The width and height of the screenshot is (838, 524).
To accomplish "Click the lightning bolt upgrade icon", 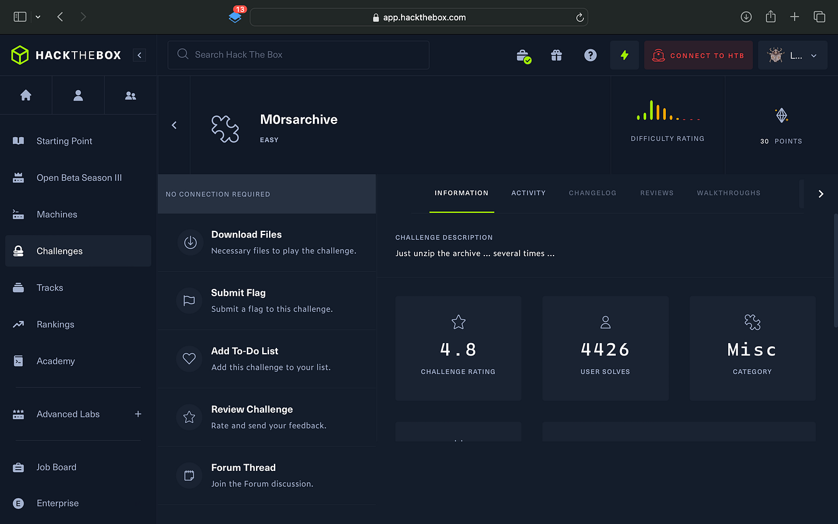I will [624, 55].
